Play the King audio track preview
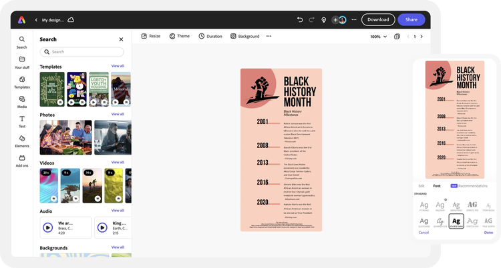Viewport: 501px width, 268px height. click(x=102, y=227)
